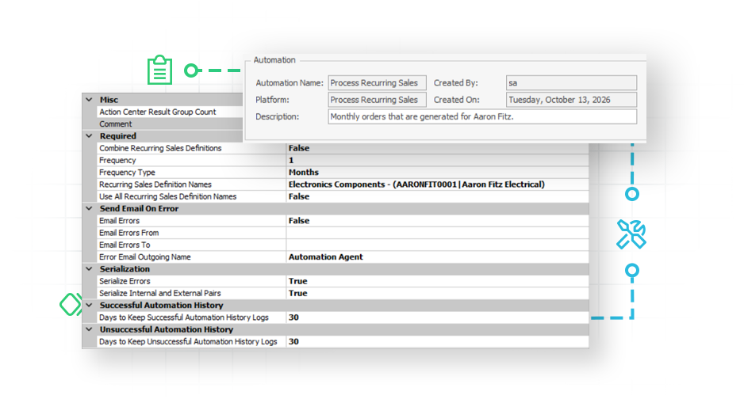
Task: Select the Action Center Result Group Count row
Action: (170, 112)
